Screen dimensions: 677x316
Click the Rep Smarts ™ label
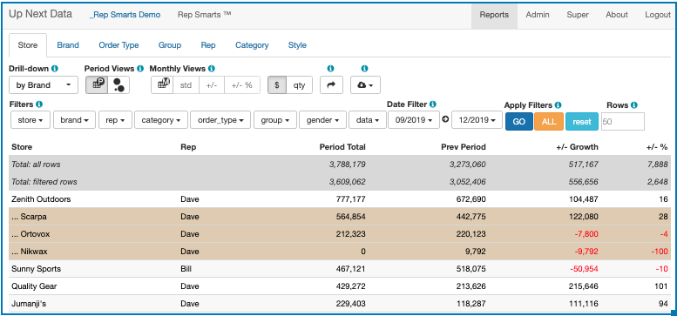pyautogui.click(x=204, y=15)
